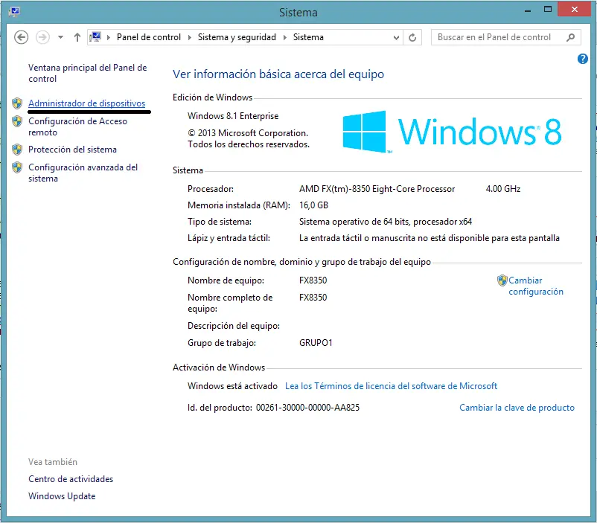Open the address bar history dropdown
597x523 pixels.
click(x=396, y=38)
